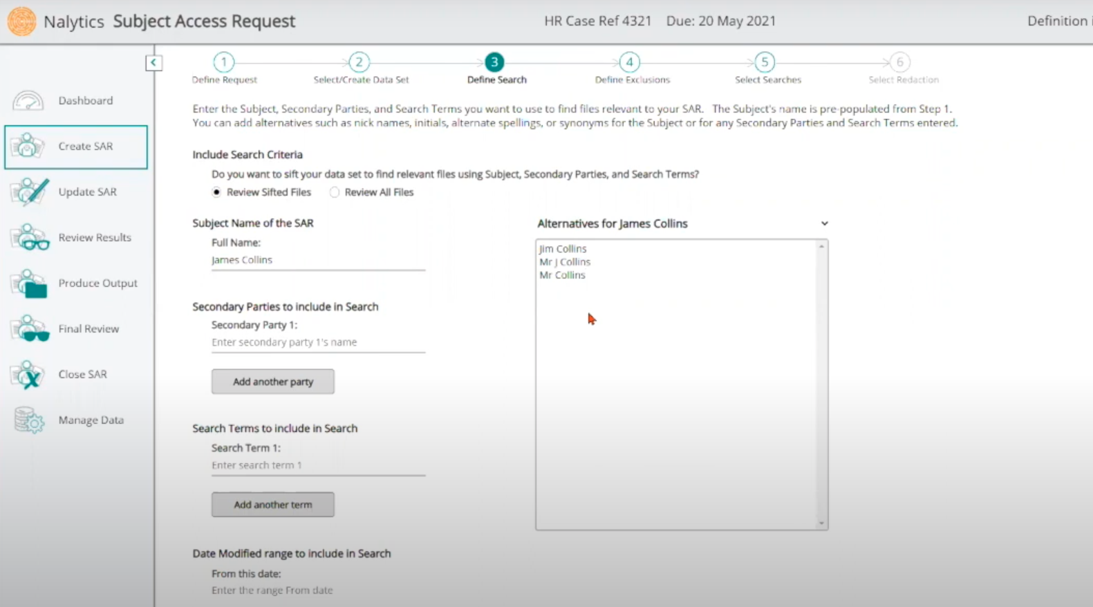Open Review Results in the sidebar
The width and height of the screenshot is (1093, 607).
(76, 238)
